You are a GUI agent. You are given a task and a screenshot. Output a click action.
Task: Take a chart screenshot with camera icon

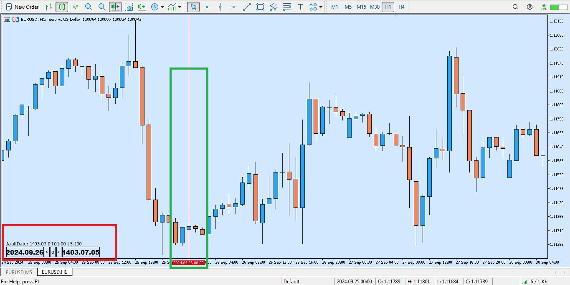tap(129, 7)
